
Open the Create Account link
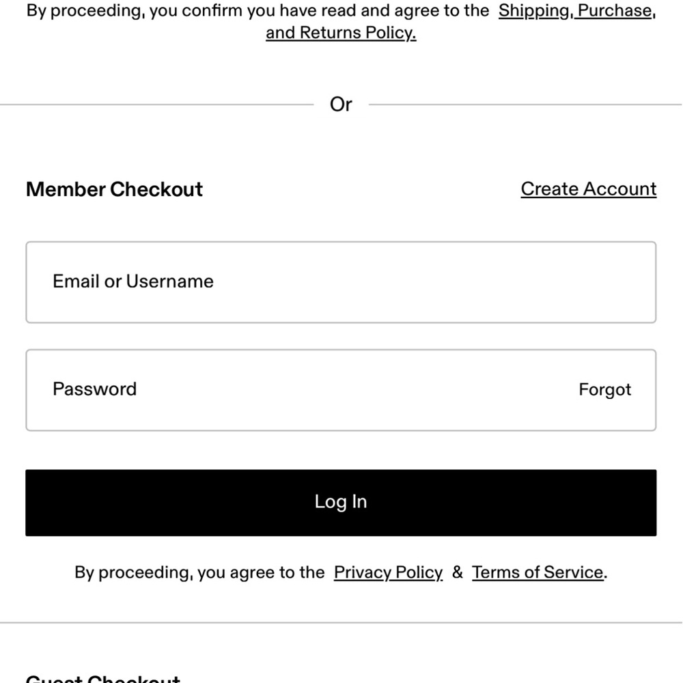point(589,189)
